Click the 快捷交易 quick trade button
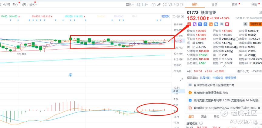This screenshot has width=262, height=128. coord(255,24)
